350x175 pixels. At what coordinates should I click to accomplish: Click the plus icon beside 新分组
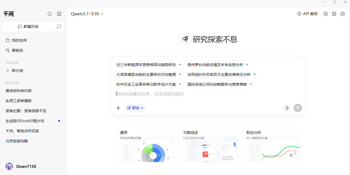pyautogui.click(x=8, y=71)
